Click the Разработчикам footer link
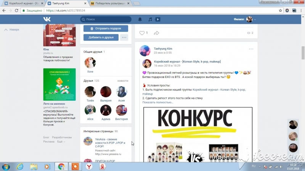The image size is (305, 171). [x=62, y=137]
